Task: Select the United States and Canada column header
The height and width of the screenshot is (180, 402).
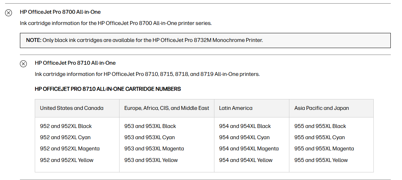Action: tap(72, 108)
